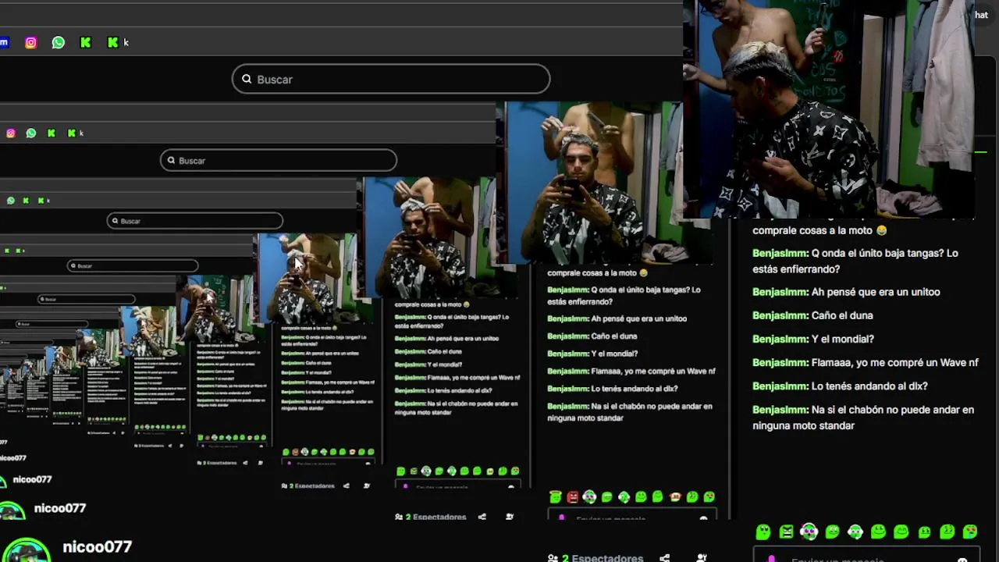Screen dimensions: 999x562
Task: Select the heart-eyes emote ending the largest emote row
Action: (x=970, y=532)
